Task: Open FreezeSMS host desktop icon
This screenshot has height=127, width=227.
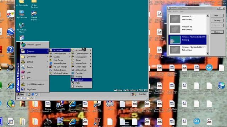Action: [60, 107]
